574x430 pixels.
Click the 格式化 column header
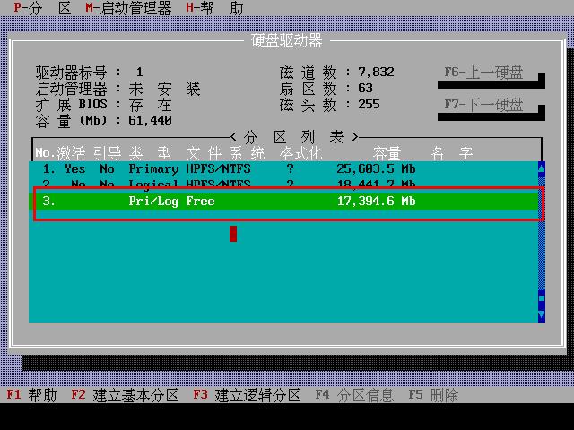click(x=301, y=153)
